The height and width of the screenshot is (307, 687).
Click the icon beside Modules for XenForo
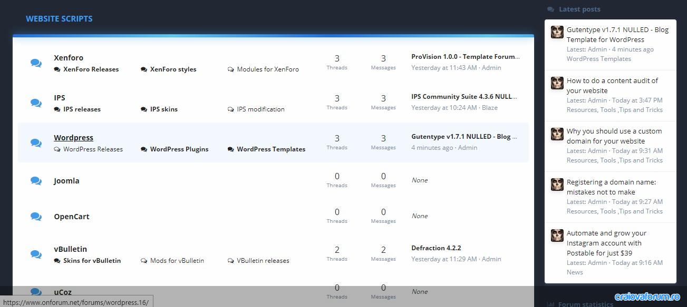click(x=231, y=69)
